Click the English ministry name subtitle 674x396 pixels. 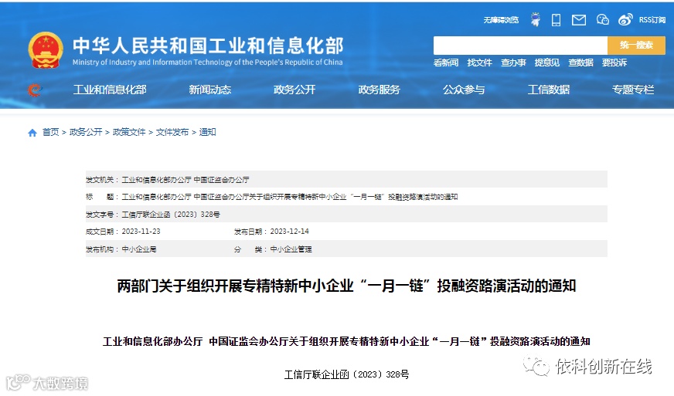coord(208,63)
